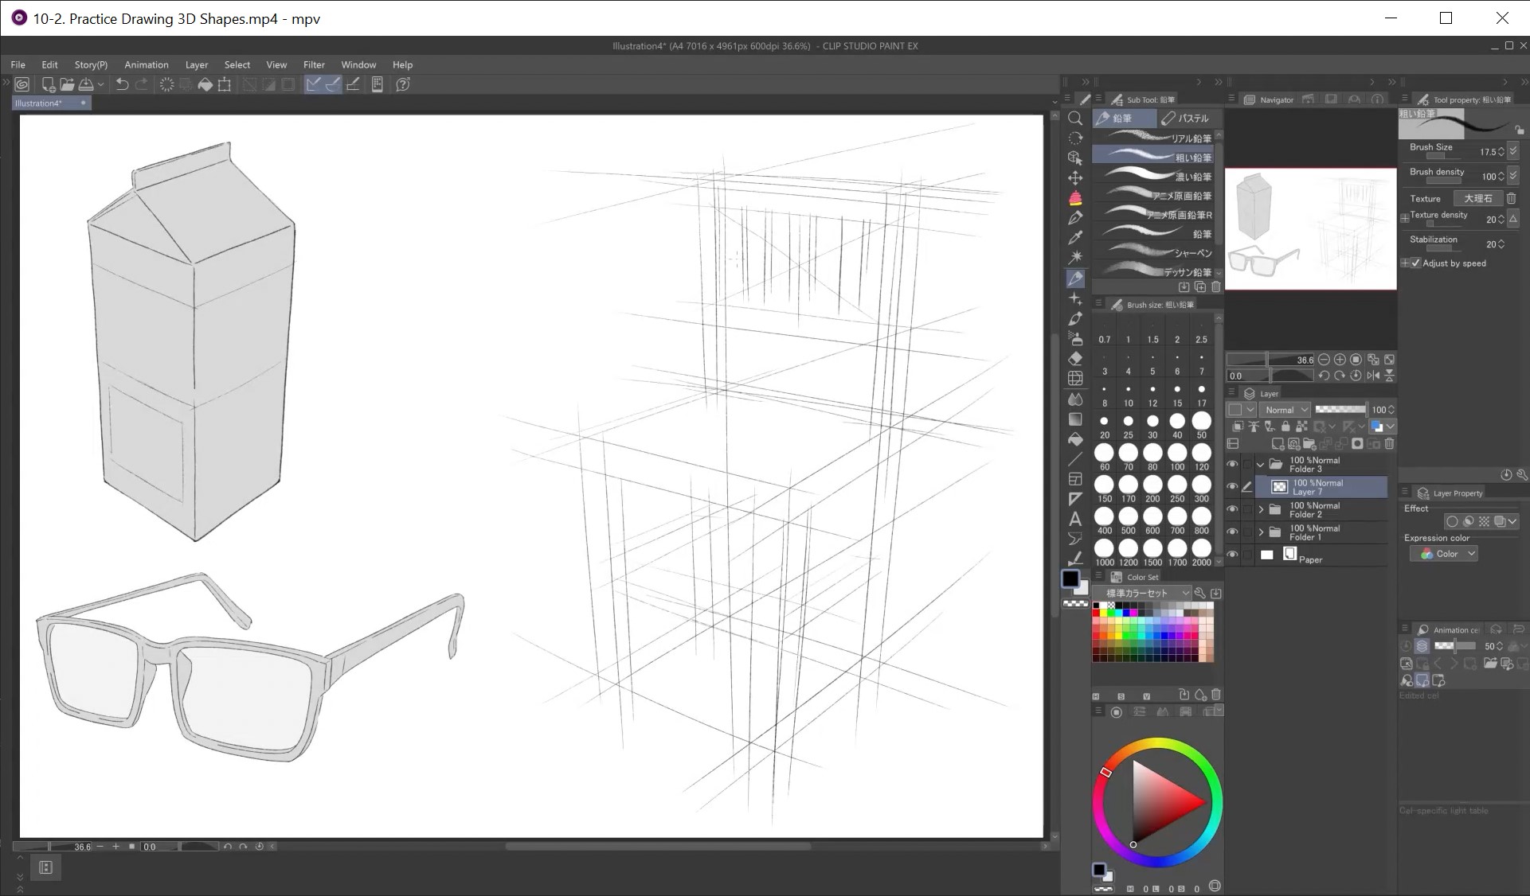Open the support question mark icon
This screenshot has width=1530, height=896.
tap(403, 84)
